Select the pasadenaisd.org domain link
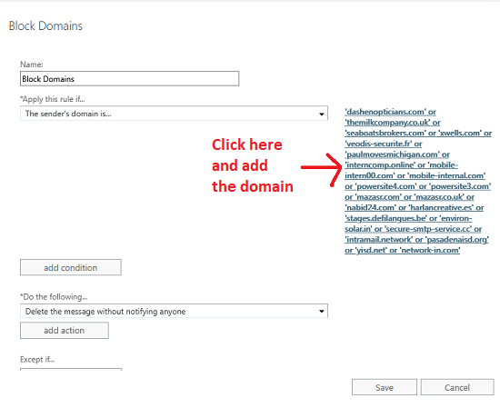 click(457, 239)
